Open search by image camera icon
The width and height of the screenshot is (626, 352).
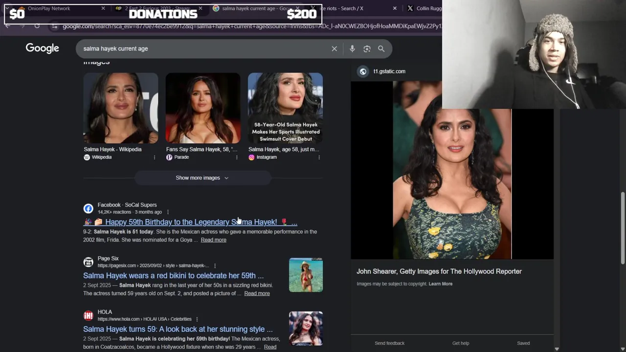click(367, 49)
